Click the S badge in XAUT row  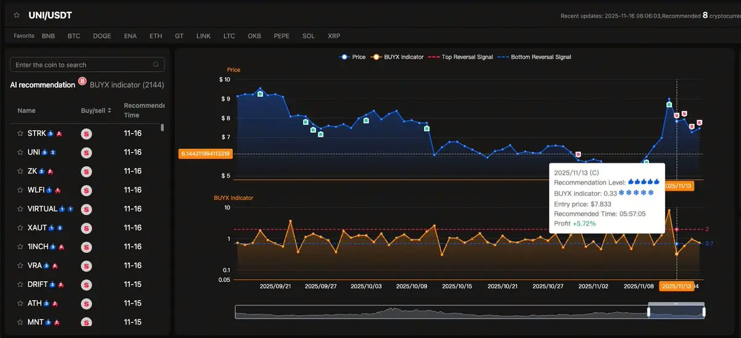(x=86, y=228)
